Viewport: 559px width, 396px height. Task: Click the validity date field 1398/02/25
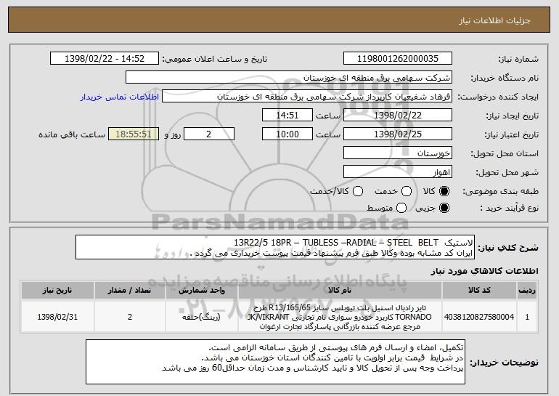[x=398, y=134]
